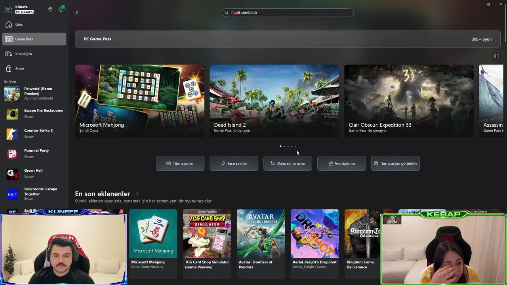Image resolution: width=507 pixels, height=285 pixels.
Task: Click the list icon in Daha sonra oyna
Action: (273, 163)
